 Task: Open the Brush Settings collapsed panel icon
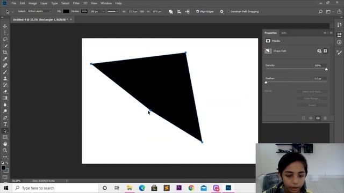pos(339,53)
